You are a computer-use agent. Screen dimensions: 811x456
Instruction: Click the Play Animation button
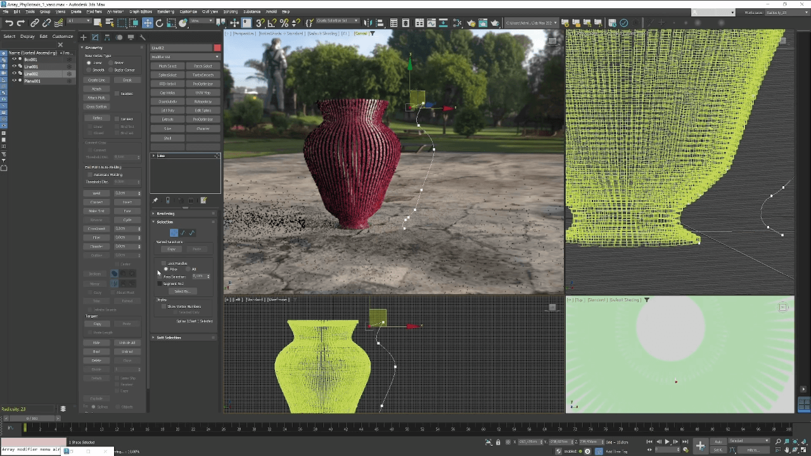pos(667,441)
